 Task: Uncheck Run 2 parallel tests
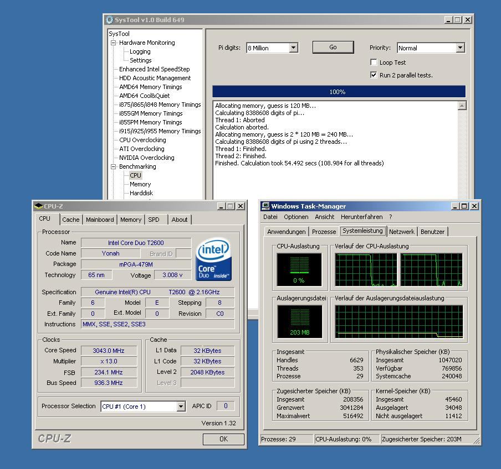coord(373,75)
